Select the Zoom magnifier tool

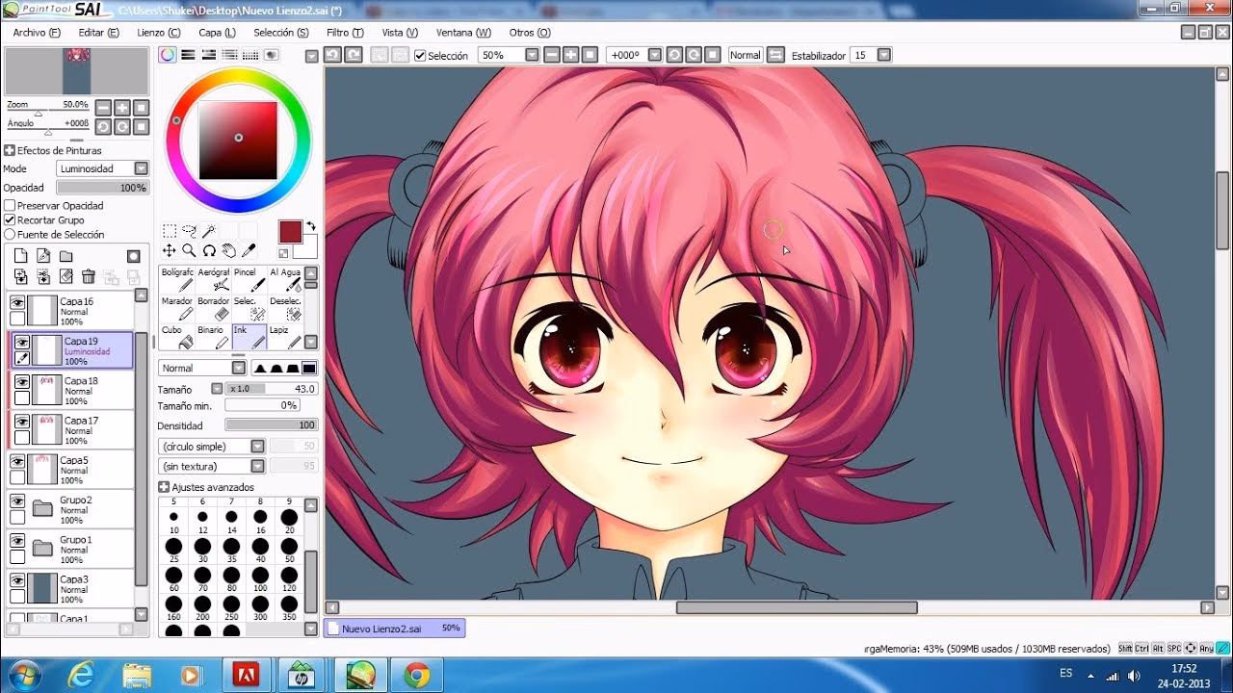coord(188,249)
